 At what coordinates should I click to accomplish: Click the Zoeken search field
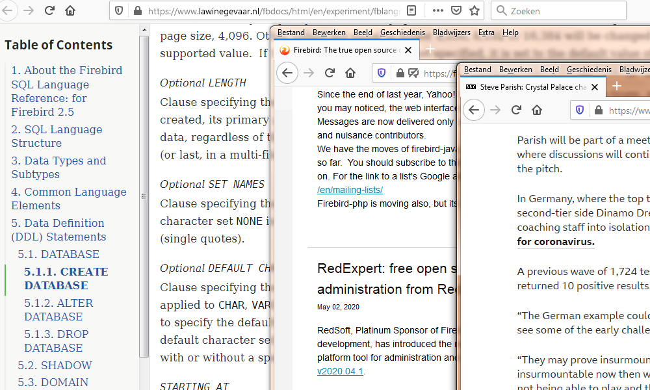tap(558, 11)
